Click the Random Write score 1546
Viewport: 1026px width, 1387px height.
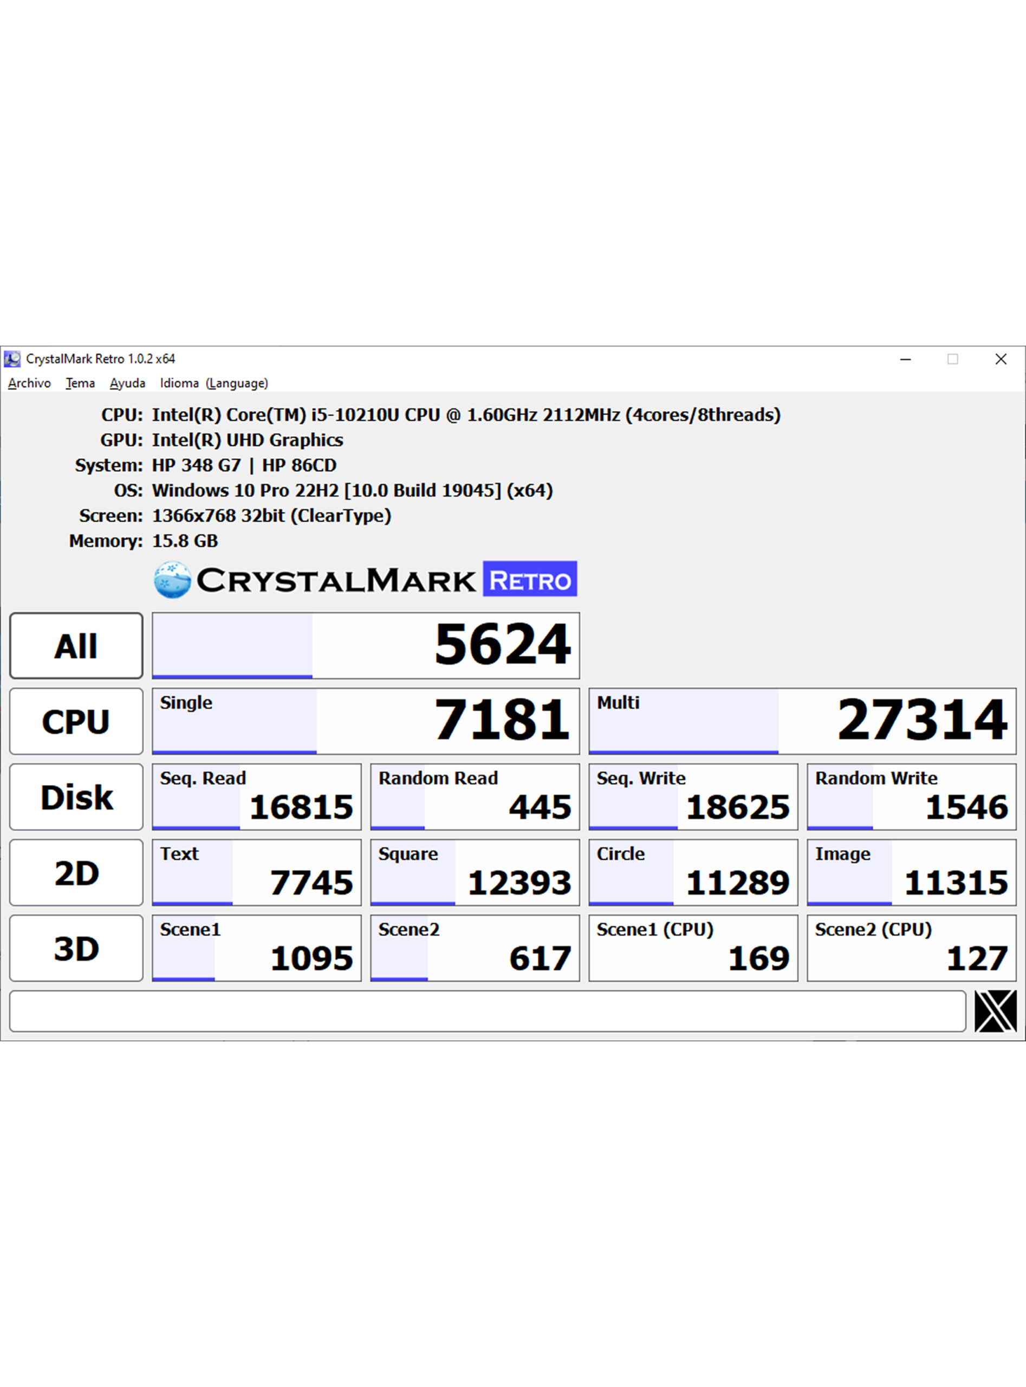click(912, 797)
